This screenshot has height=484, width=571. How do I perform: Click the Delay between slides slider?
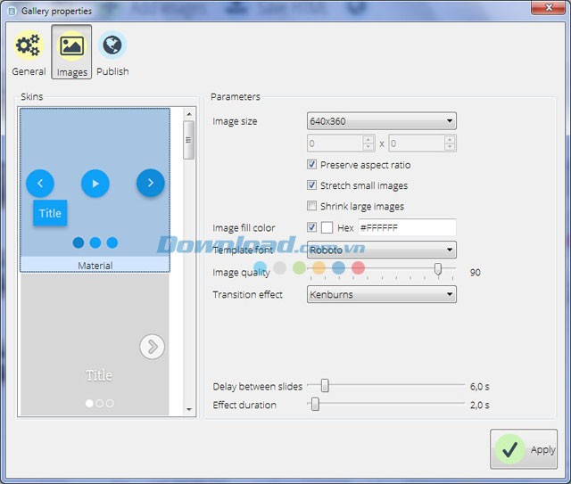(x=325, y=386)
